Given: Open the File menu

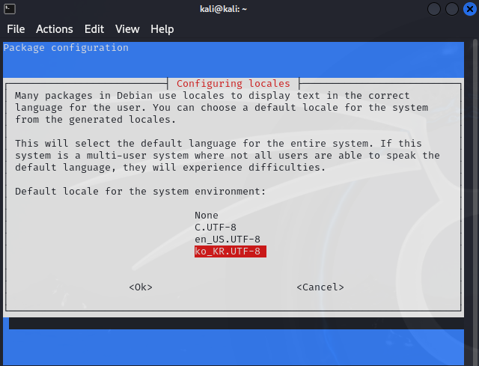Looking at the screenshot, I should [16, 29].
